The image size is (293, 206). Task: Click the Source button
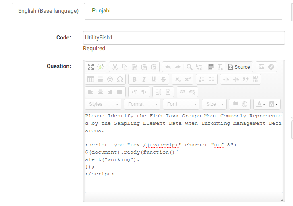coord(239,67)
